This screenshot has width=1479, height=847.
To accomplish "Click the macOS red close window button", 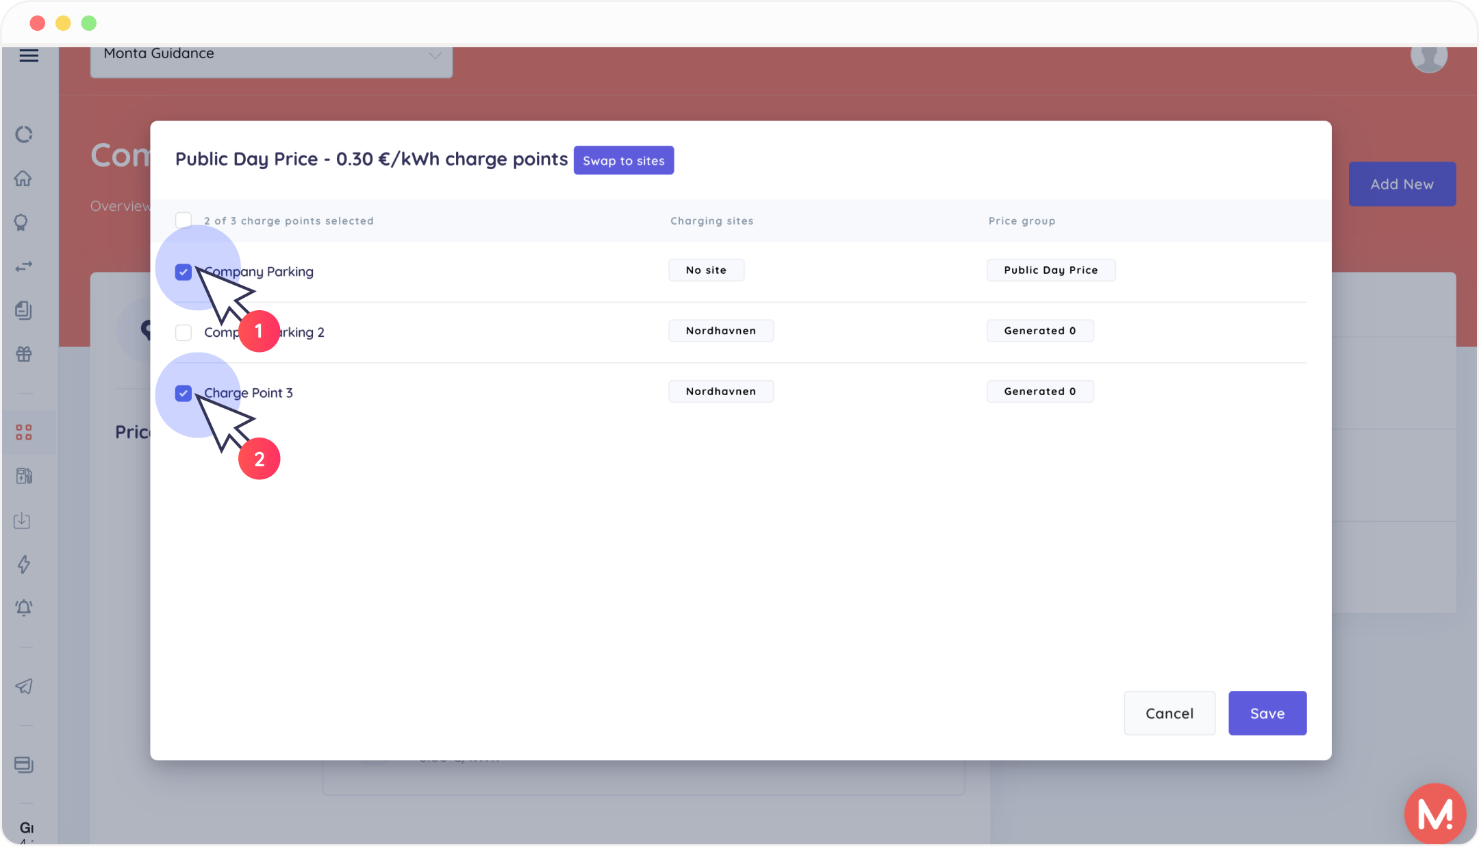I will [38, 23].
